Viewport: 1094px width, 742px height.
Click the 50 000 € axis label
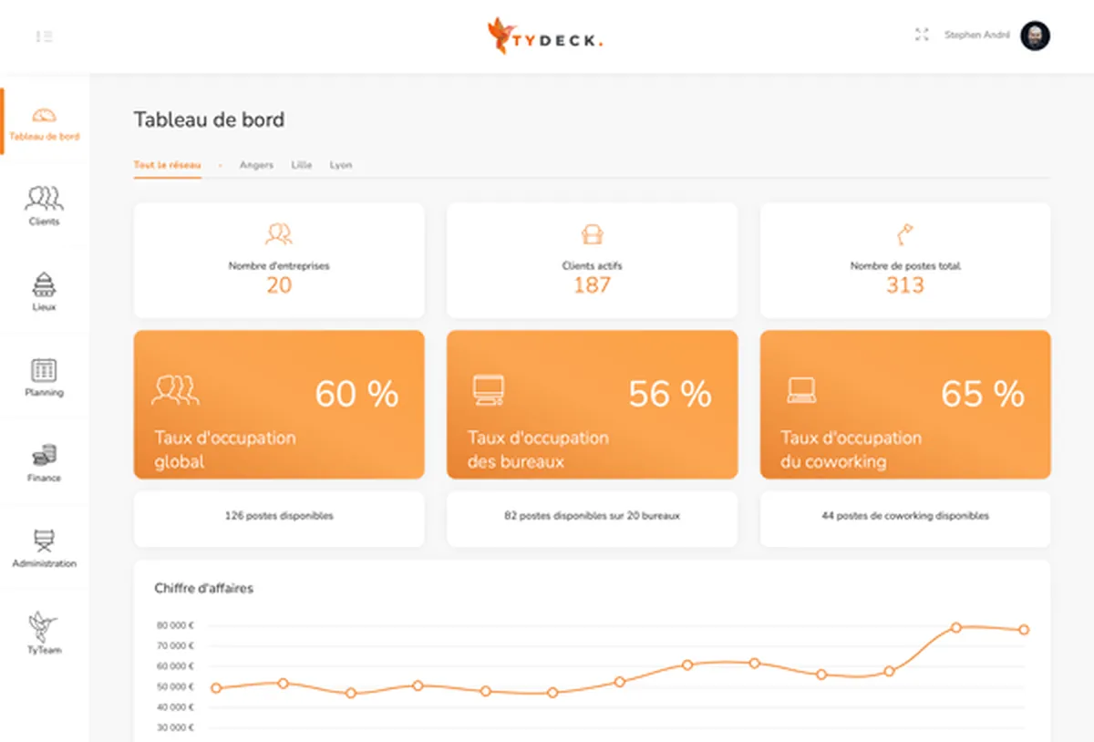pos(175,686)
